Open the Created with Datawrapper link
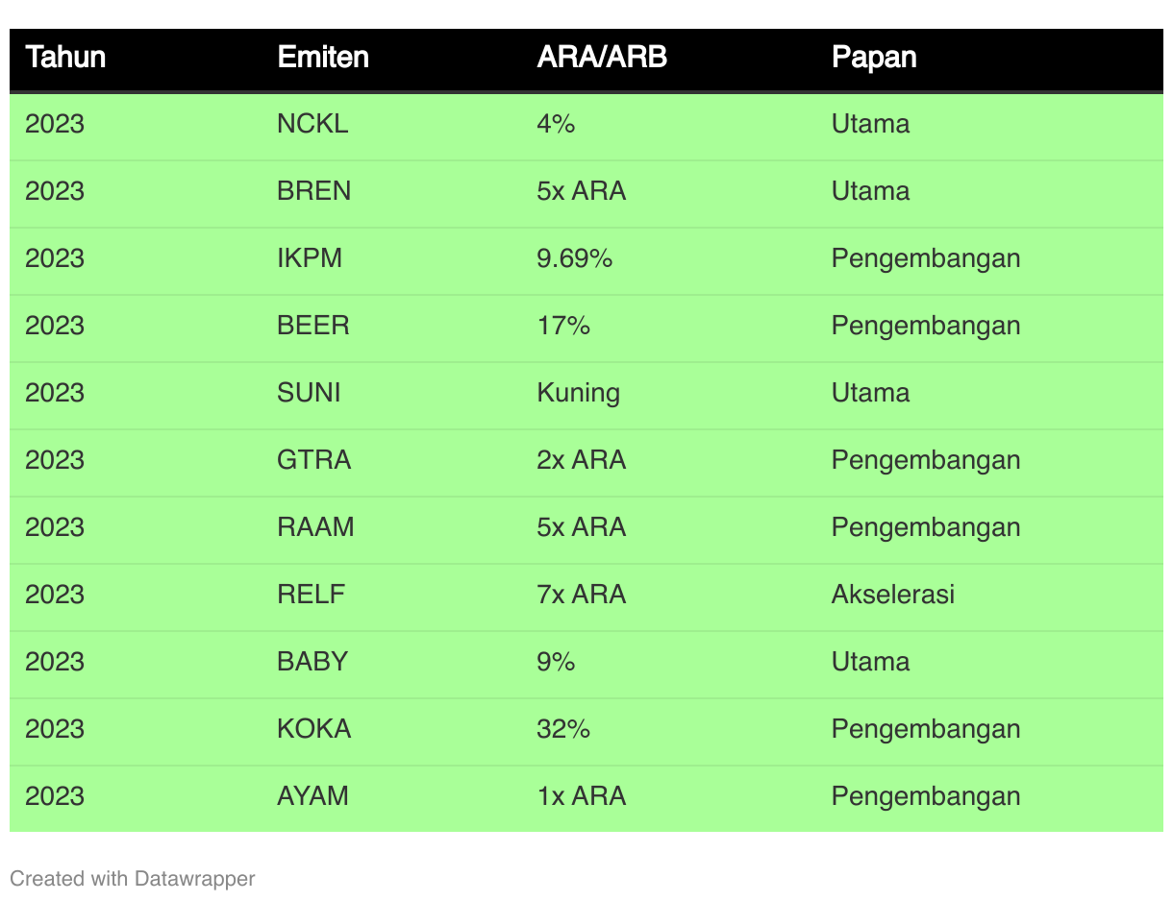 point(133,878)
